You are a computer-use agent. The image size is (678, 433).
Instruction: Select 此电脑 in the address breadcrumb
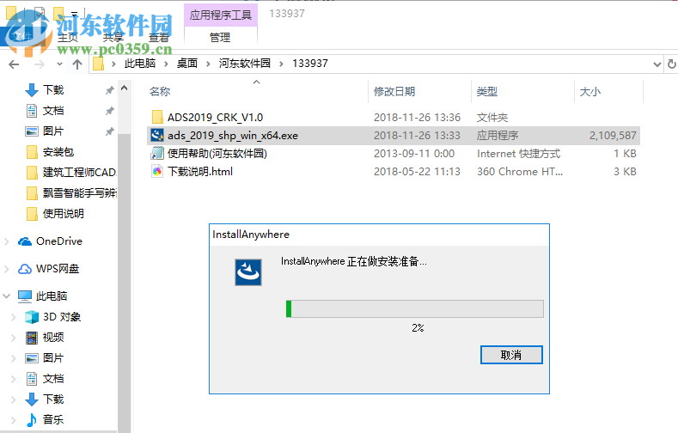pyautogui.click(x=140, y=64)
